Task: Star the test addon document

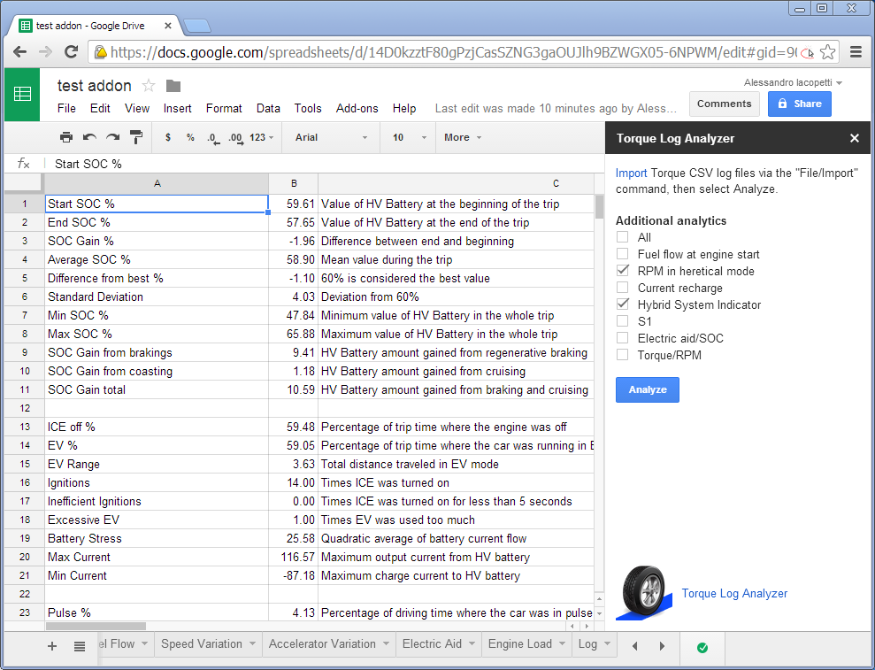Action: pos(149,86)
